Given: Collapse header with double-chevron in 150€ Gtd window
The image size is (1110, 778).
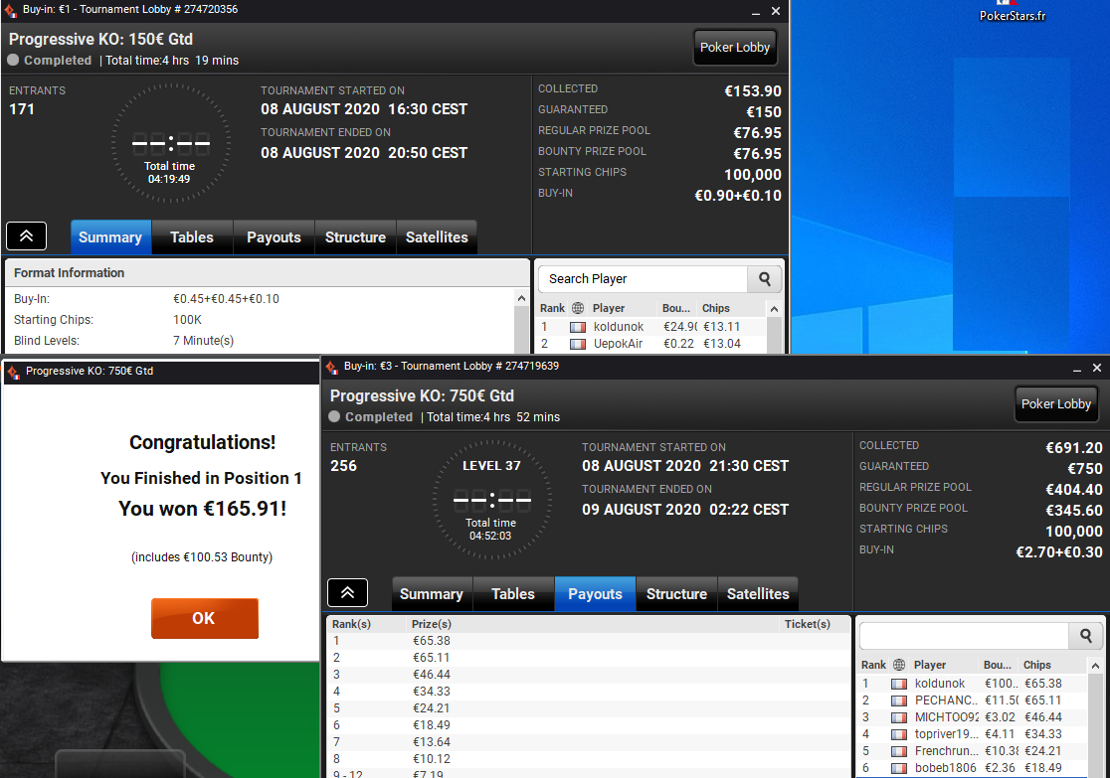Looking at the screenshot, I should pos(26,236).
